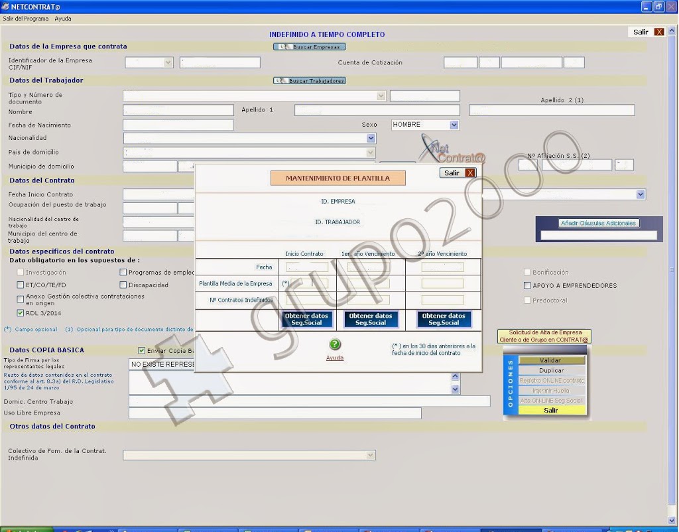The image size is (679, 532).
Task: Open the Sexo dropdown showing HOMBRE
Action: click(x=454, y=125)
